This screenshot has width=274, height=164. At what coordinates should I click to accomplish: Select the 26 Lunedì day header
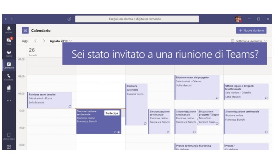pyautogui.click(x=33, y=52)
